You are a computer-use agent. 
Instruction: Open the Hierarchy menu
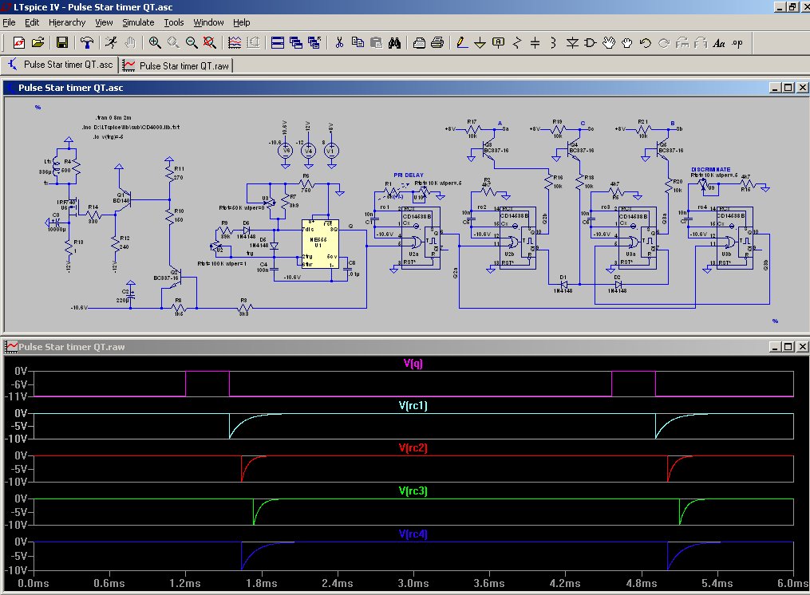(x=66, y=22)
